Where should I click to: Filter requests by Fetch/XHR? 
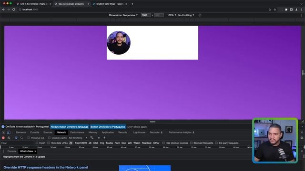click(81, 143)
